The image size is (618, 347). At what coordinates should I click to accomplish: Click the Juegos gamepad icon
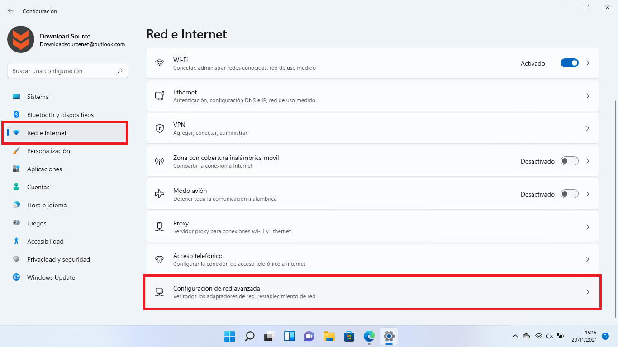16,223
